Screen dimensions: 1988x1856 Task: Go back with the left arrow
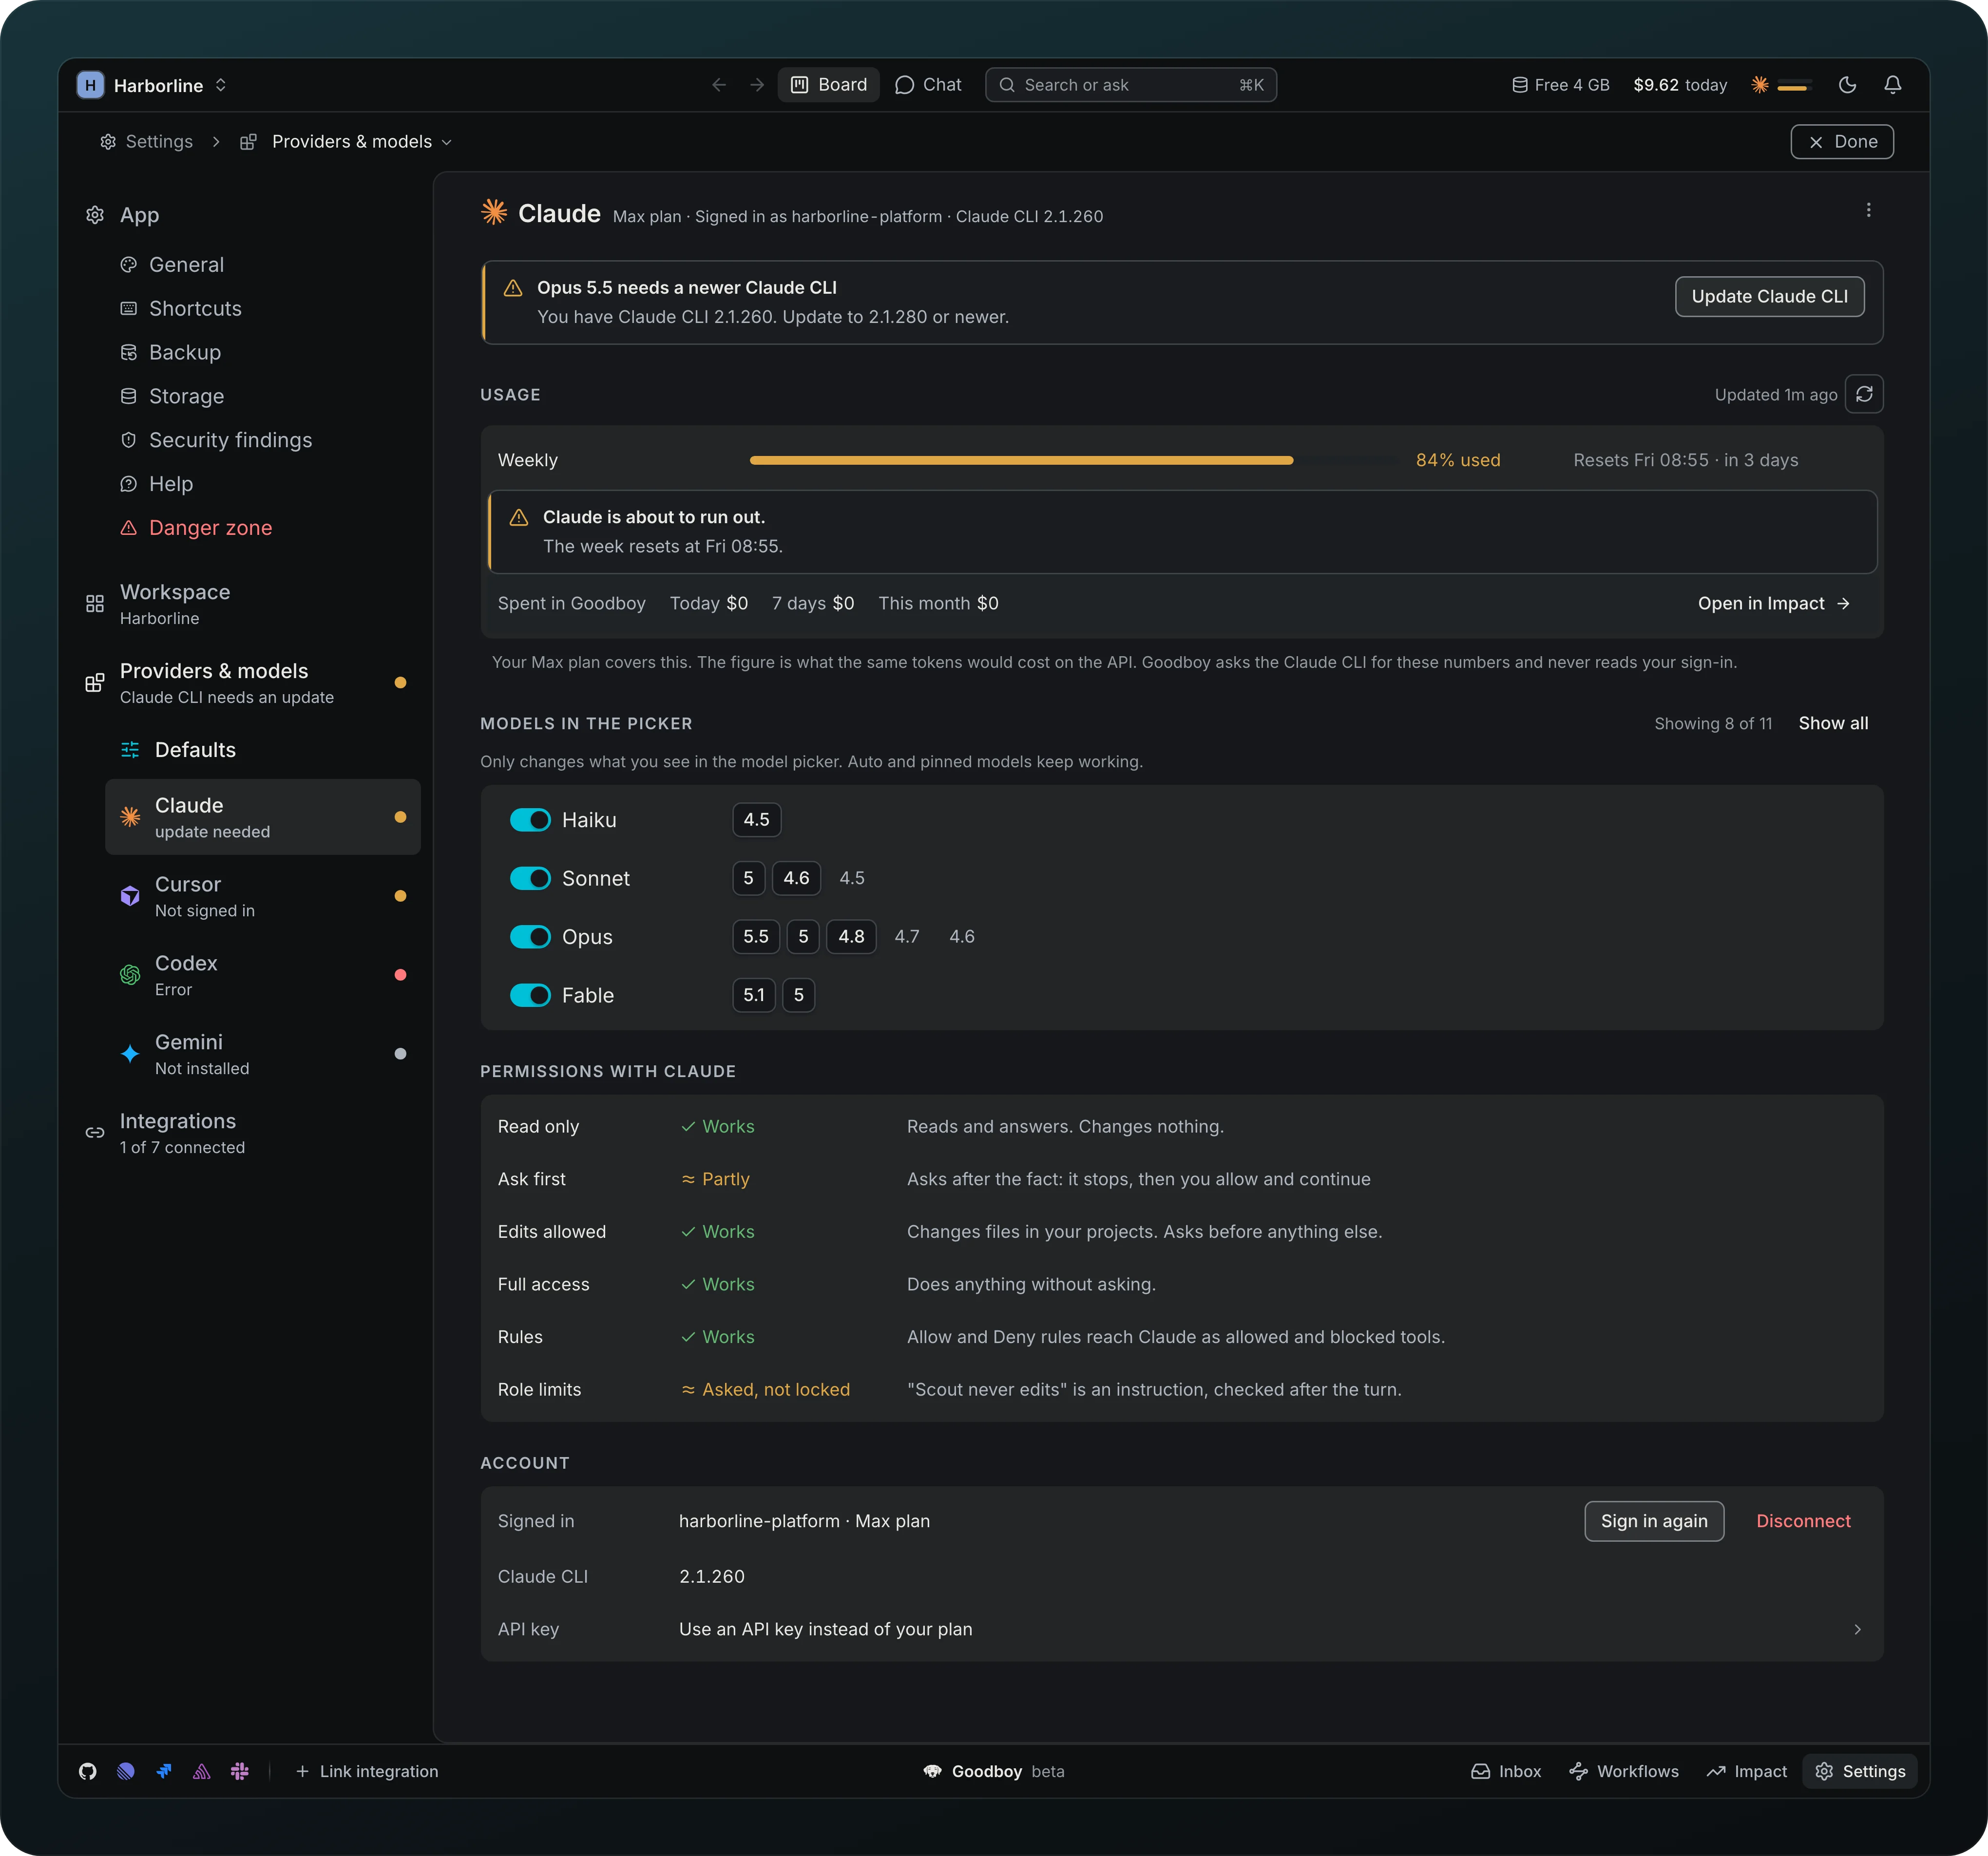[719, 85]
